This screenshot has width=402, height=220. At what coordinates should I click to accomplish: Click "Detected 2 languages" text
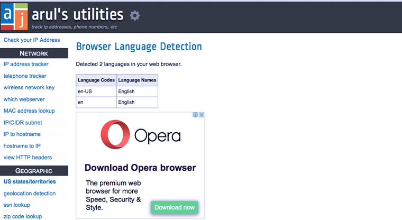coord(129,64)
